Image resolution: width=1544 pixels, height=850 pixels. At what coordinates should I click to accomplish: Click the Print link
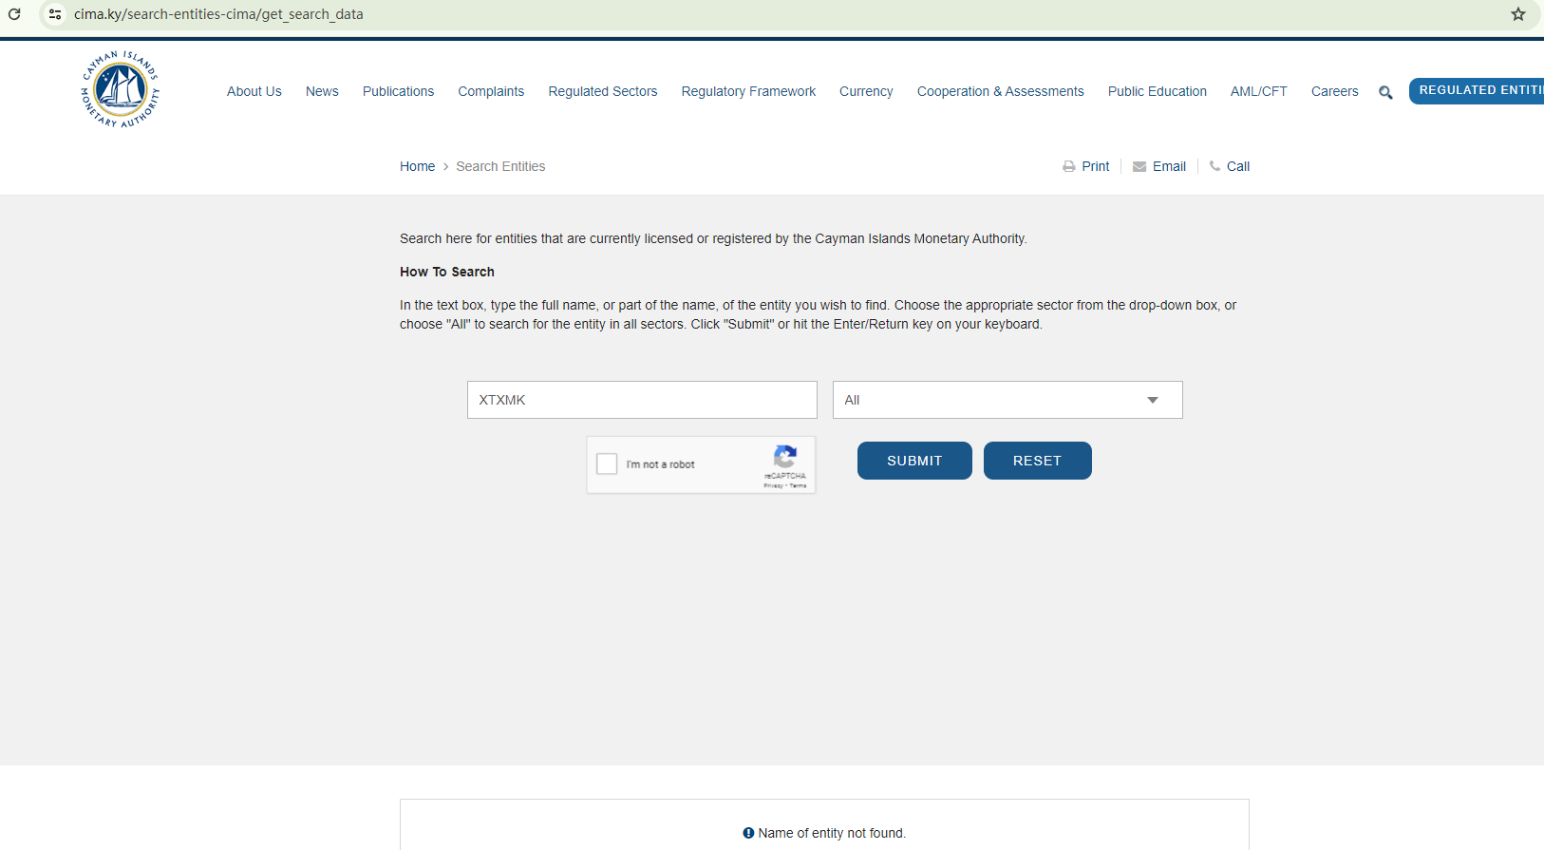pos(1096,166)
